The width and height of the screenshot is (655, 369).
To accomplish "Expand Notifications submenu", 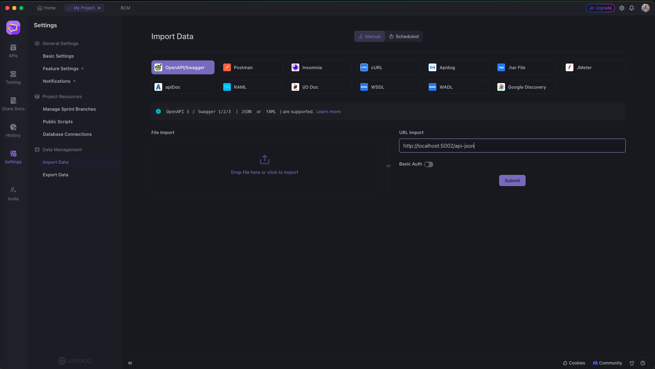I will pos(59,81).
